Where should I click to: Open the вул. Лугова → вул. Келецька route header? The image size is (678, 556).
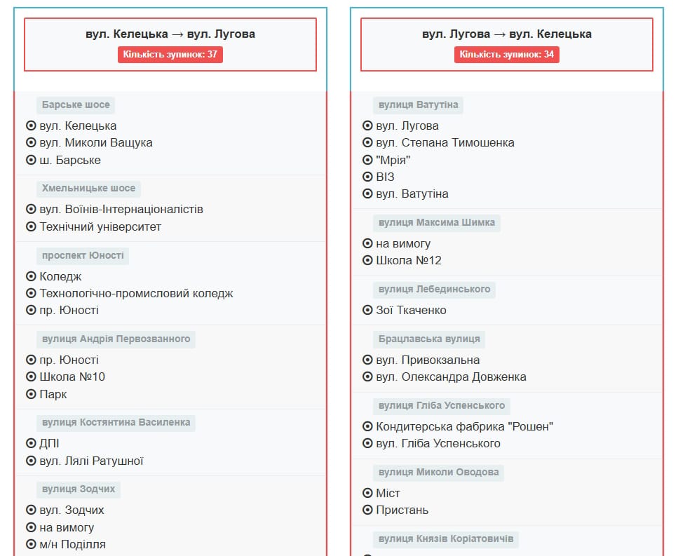(507, 34)
